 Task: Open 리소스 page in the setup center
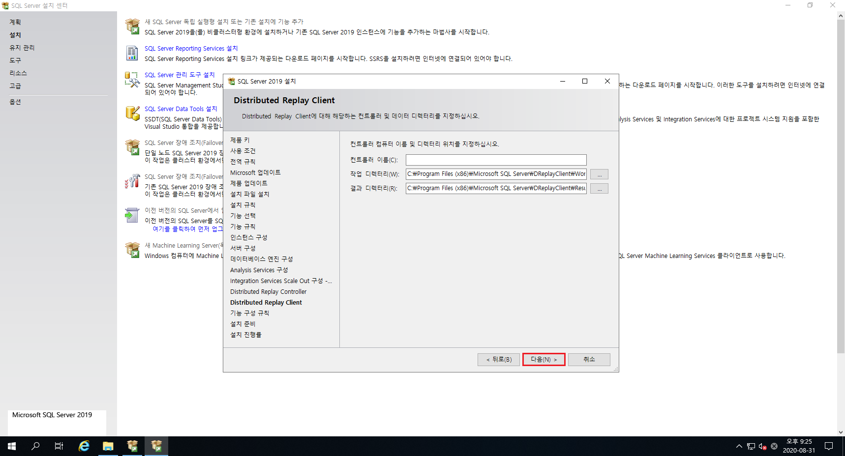tap(18, 73)
